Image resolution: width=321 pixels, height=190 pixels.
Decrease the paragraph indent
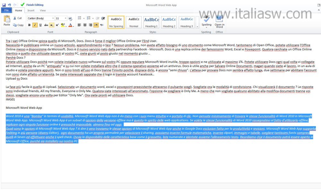tap(98, 18)
